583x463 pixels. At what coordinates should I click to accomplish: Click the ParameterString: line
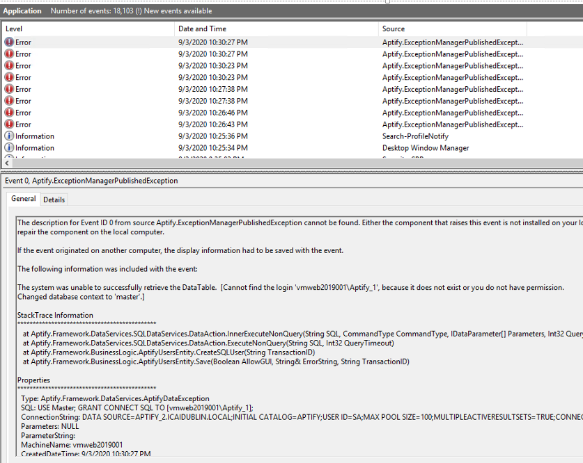click(x=48, y=436)
